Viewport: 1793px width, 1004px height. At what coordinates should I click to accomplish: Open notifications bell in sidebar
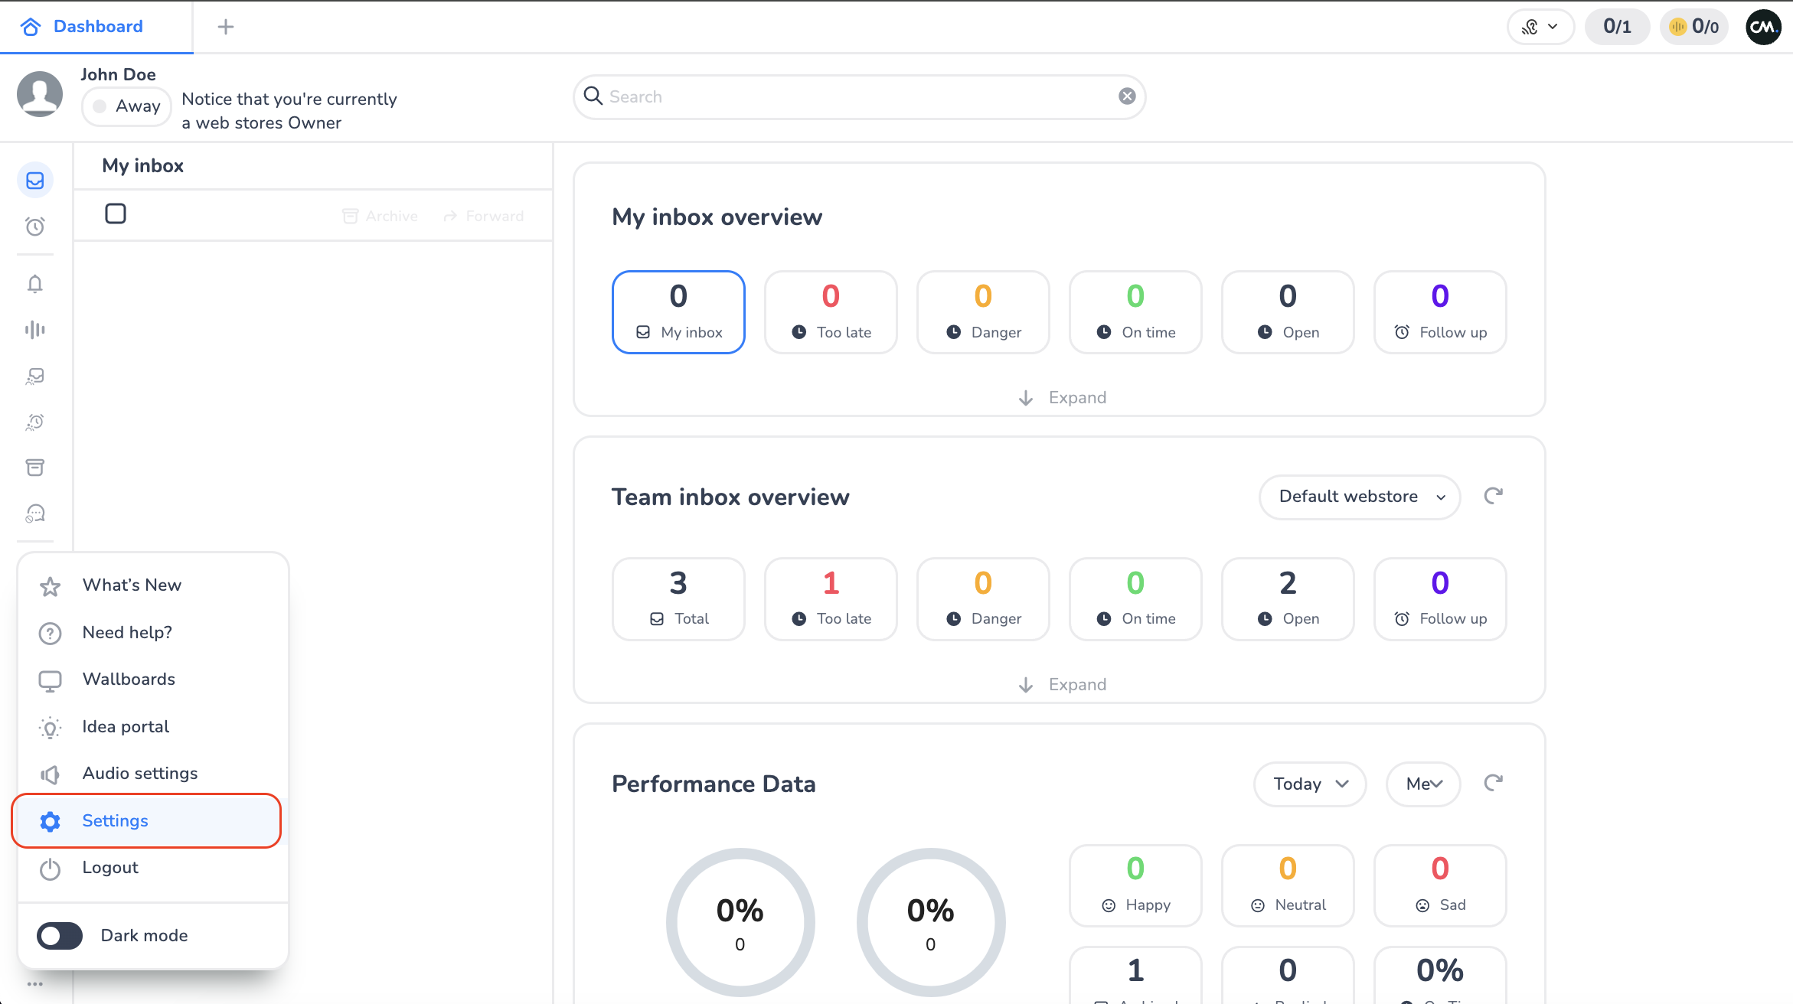35,284
